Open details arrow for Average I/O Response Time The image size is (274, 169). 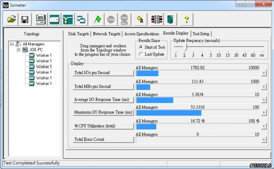264,100
